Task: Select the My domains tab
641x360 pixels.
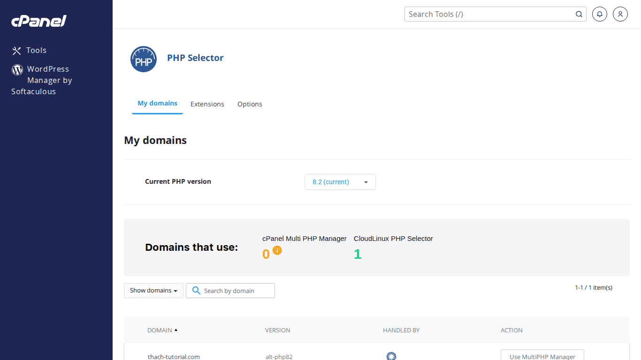Action: pyautogui.click(x=157, y=103)
